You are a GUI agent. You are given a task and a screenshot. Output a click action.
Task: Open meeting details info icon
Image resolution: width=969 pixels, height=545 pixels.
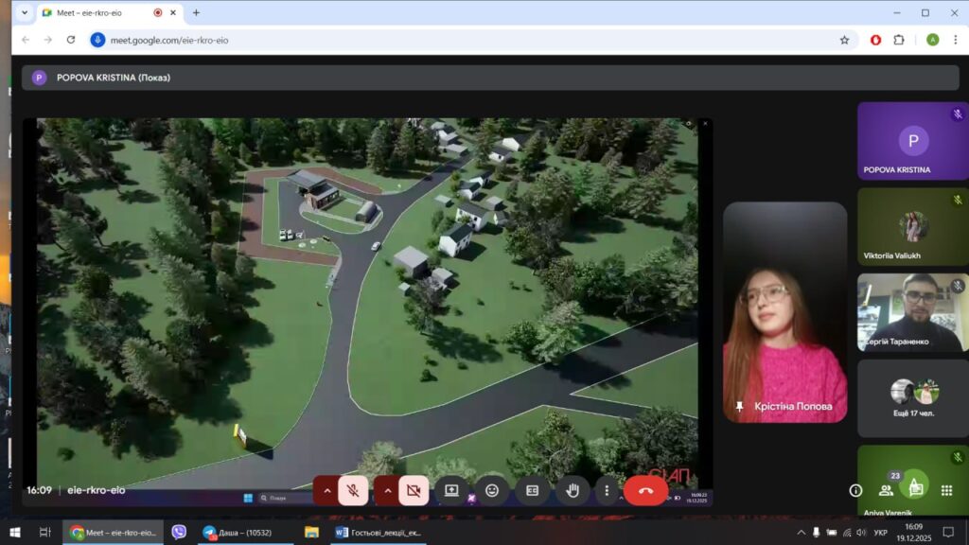click(x=855, y=490)
